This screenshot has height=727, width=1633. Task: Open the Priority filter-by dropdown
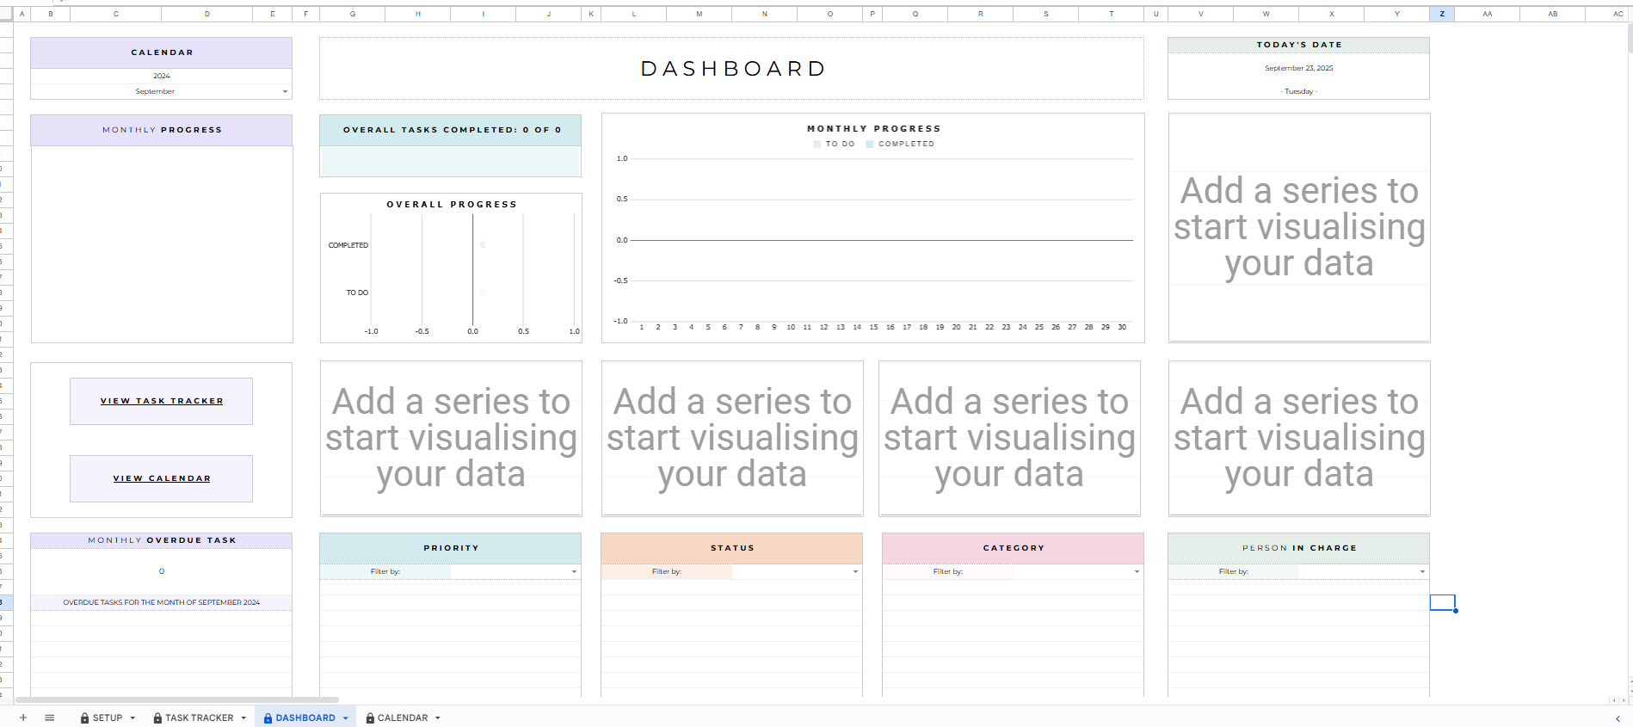coord(574,571)
